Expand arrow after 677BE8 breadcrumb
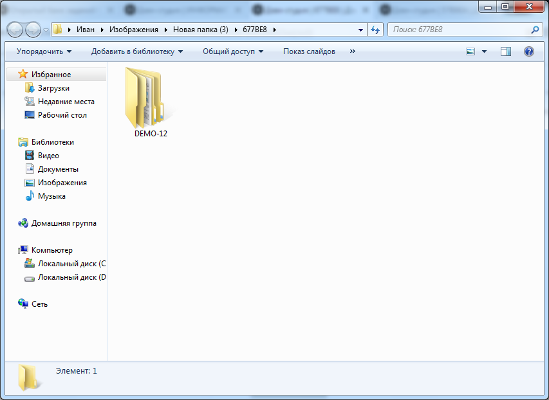The width and height of the screenshot is (549, 400). (274, 30)
